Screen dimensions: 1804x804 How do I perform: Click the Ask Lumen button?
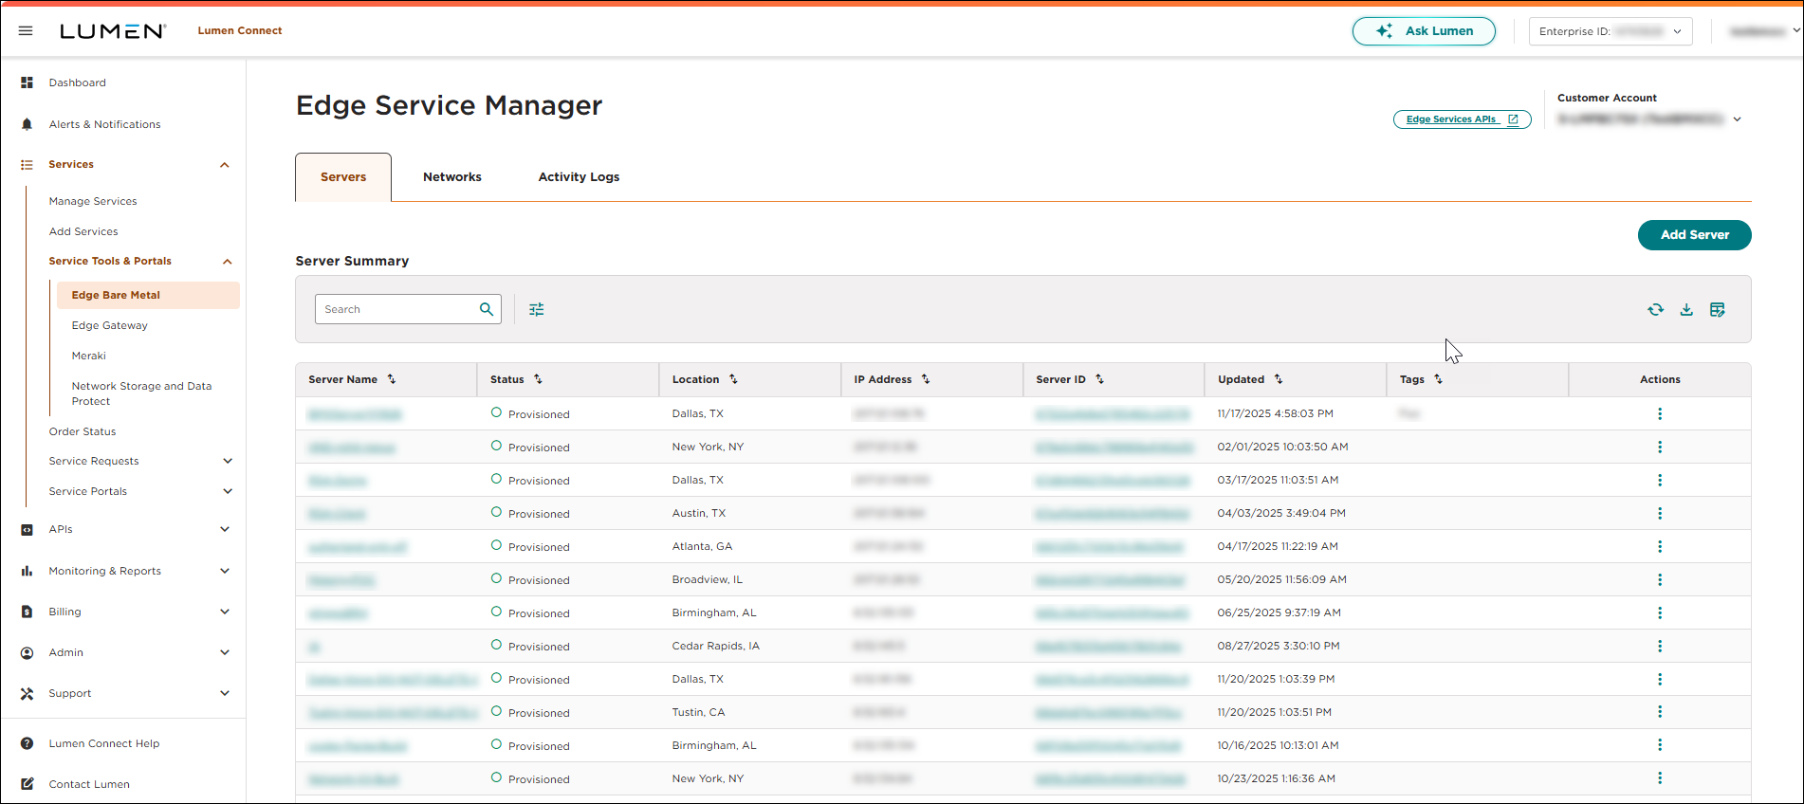click(1424, 31)
